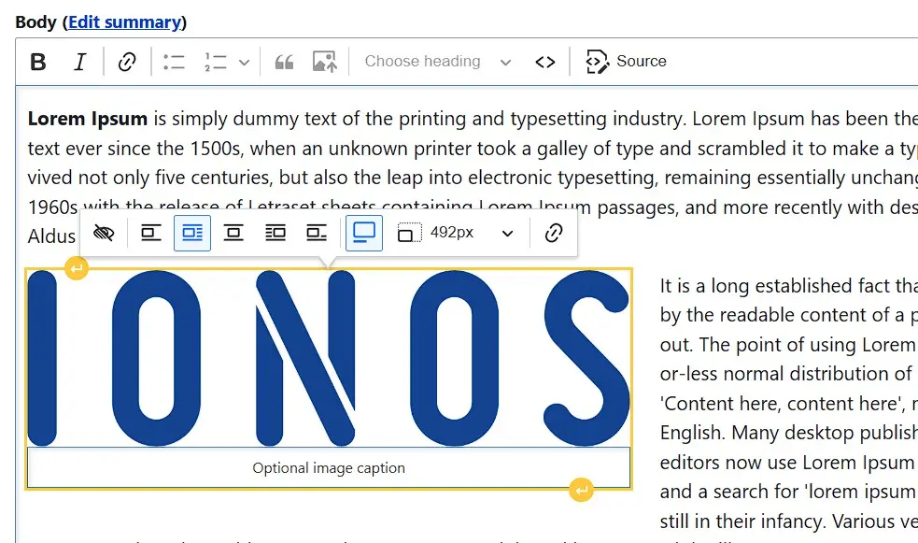Create a numbered list
This screenshot has height=543, width=918.
coord(215,61)
